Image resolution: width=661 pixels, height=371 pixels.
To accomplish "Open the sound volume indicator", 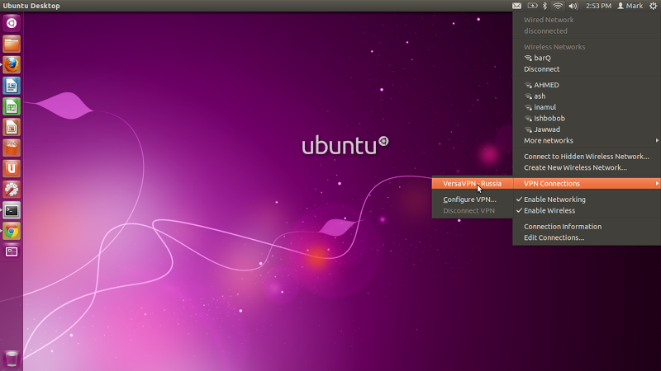I will (573, 6).
